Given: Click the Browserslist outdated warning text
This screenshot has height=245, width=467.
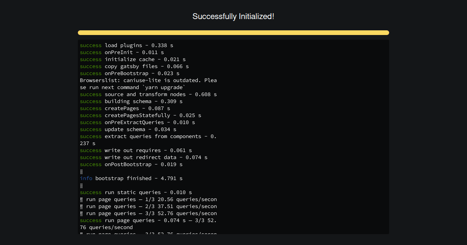Looking at the screenshot, I should click(148, 80).
